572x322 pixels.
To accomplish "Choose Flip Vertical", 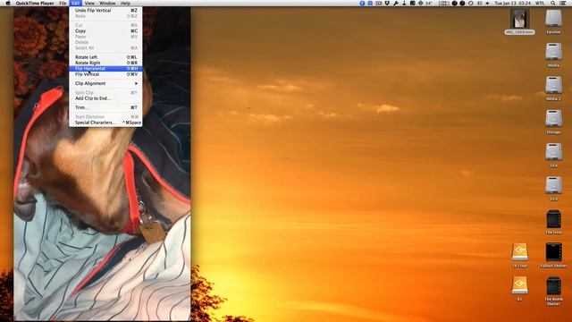I will point(105,74).
